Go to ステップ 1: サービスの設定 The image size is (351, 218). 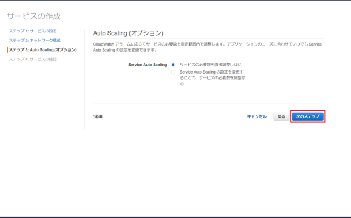33,31
